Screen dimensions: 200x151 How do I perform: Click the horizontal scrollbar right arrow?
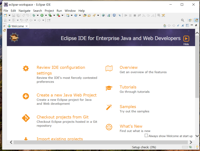point(191,142)
